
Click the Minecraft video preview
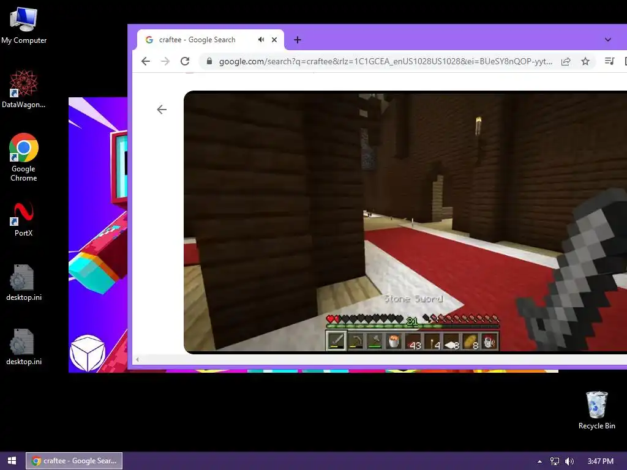[405, 222]
